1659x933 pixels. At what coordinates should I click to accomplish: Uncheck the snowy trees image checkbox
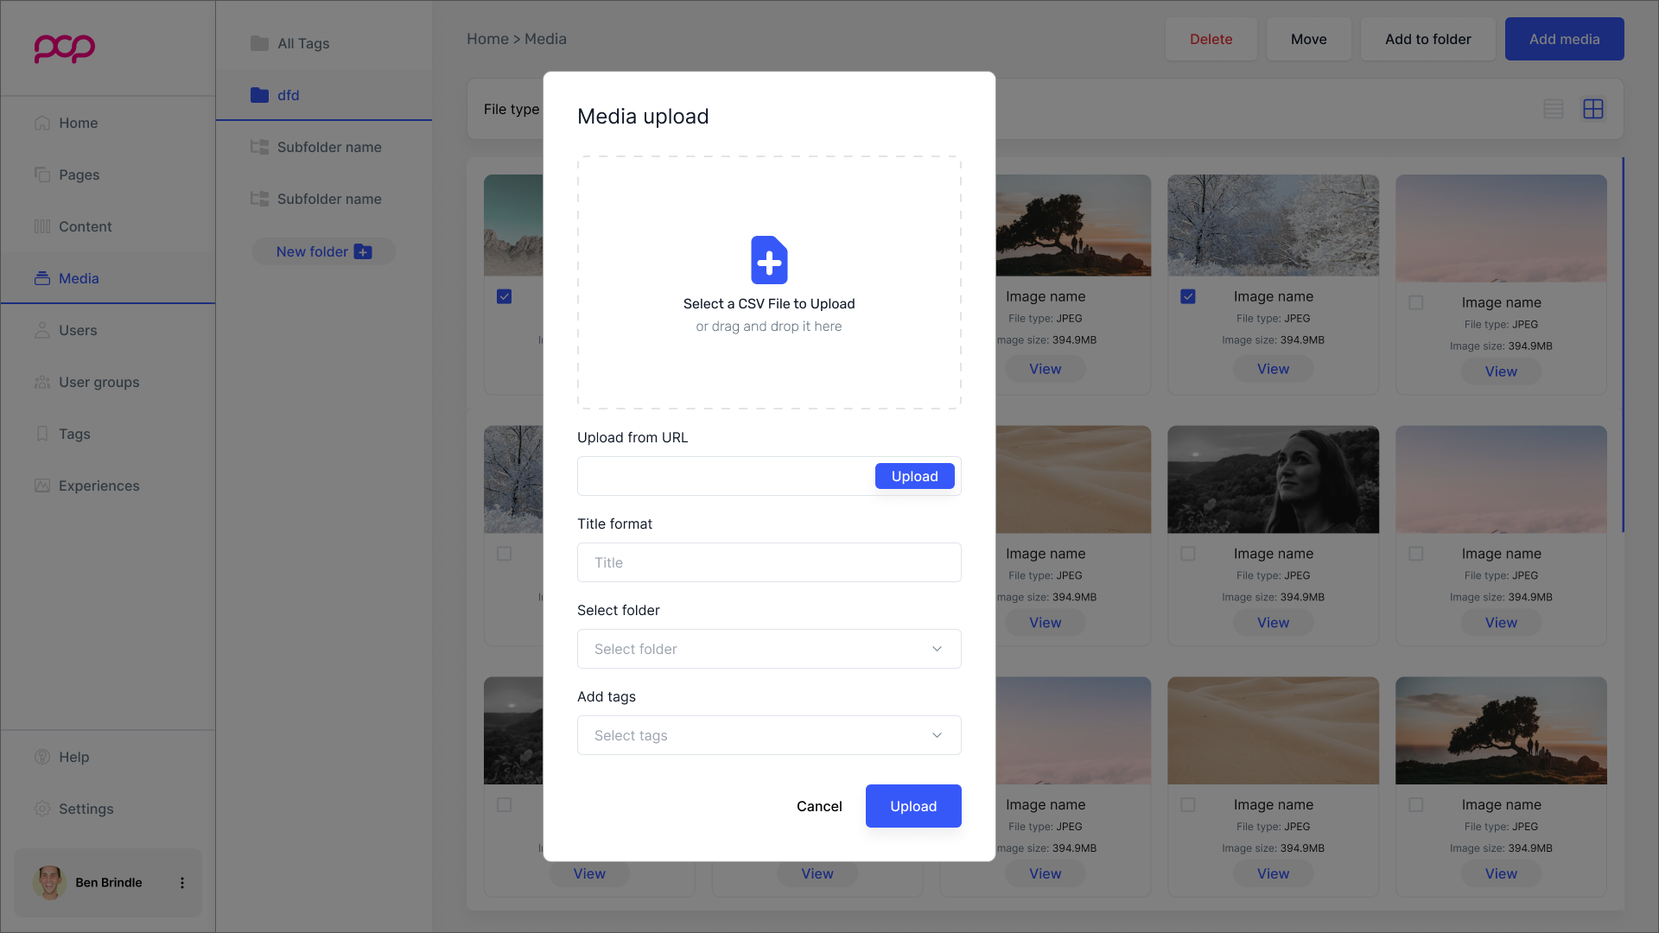(1188, 296)
